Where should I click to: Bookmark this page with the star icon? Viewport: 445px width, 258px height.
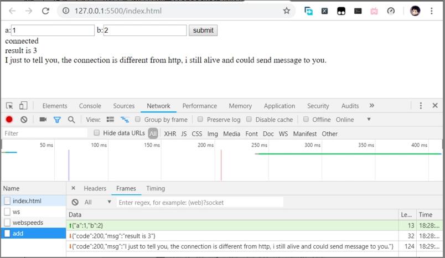coord(287,11)
